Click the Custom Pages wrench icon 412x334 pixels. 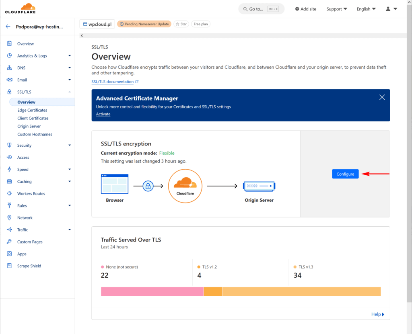[9, 242]
